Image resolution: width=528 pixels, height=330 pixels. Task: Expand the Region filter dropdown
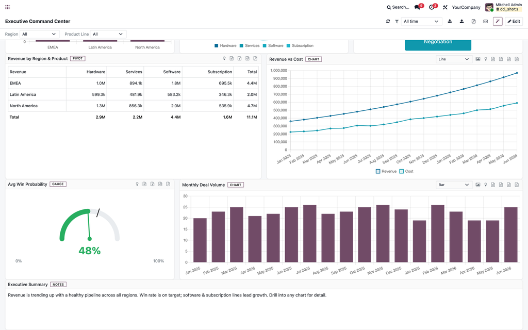(39, 34)
